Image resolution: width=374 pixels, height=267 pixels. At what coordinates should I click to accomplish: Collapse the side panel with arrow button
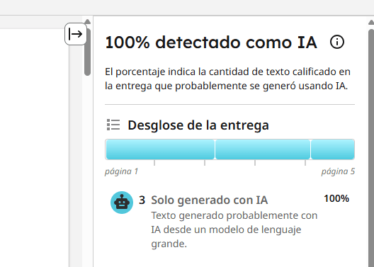[75, 34]
